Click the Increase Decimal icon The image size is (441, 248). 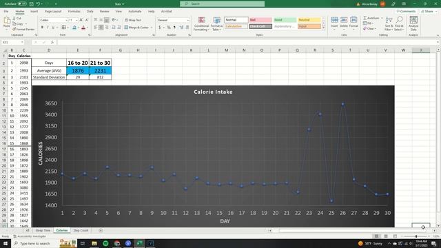point(181,28)
